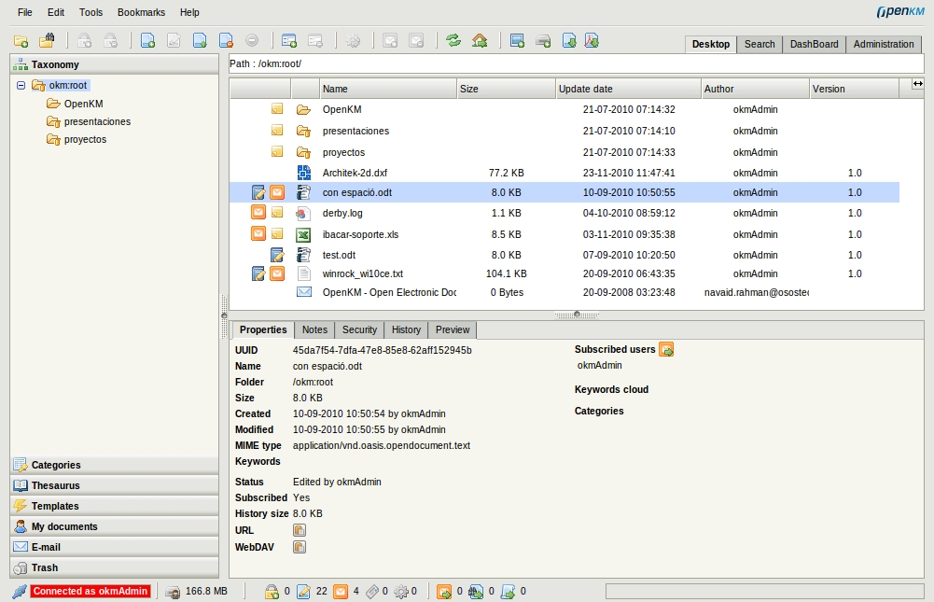Sort by the Update date column header
This screenshot has height=602, width=934.
point(629,89)
